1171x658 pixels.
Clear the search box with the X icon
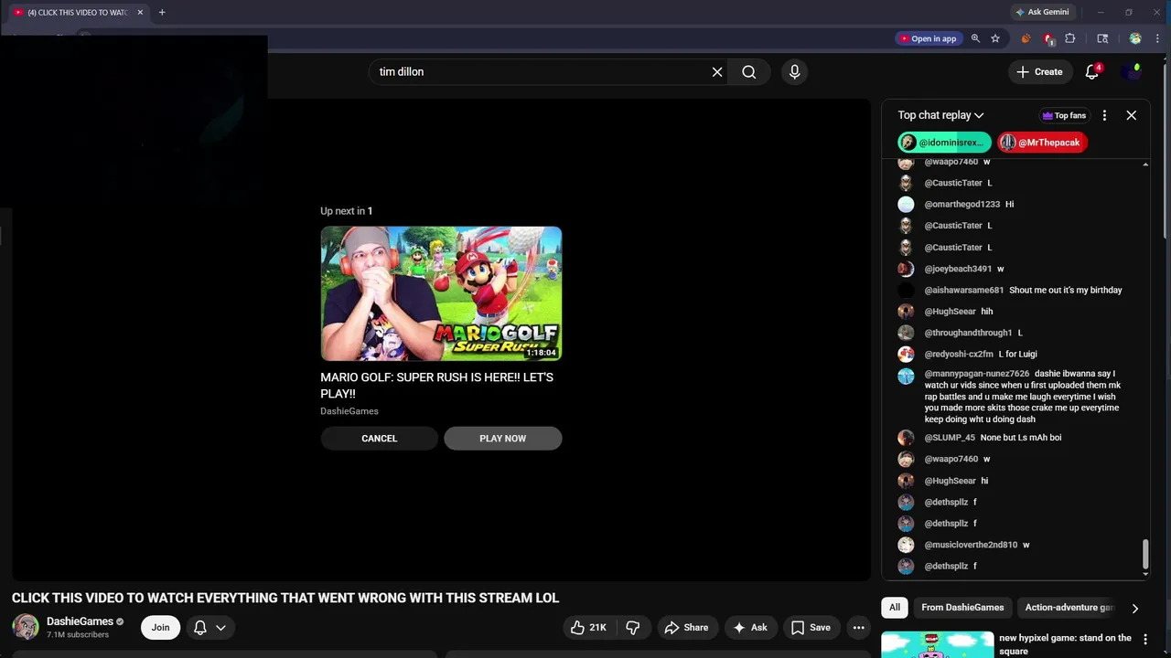tap(717, 72)
